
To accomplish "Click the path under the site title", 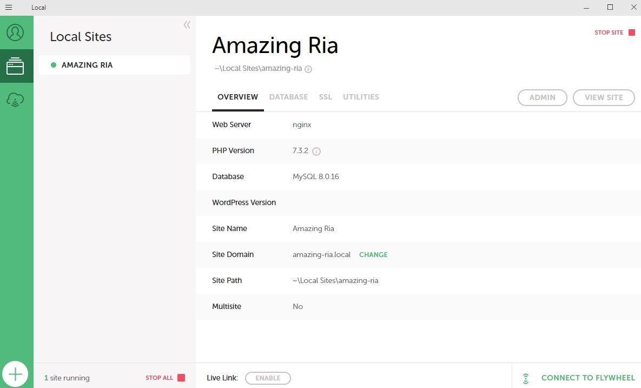I will (x=259, y=69).
